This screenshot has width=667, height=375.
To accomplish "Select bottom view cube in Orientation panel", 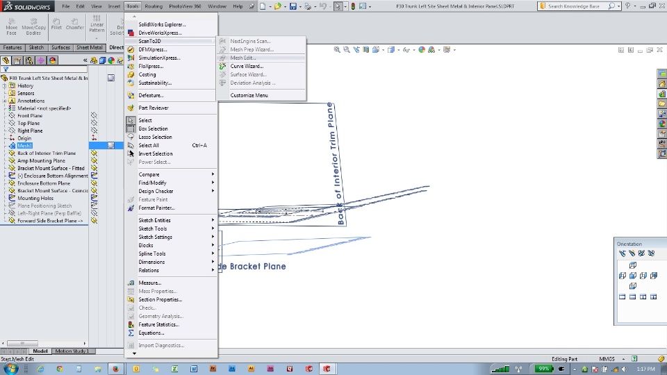I will point(633,285).
